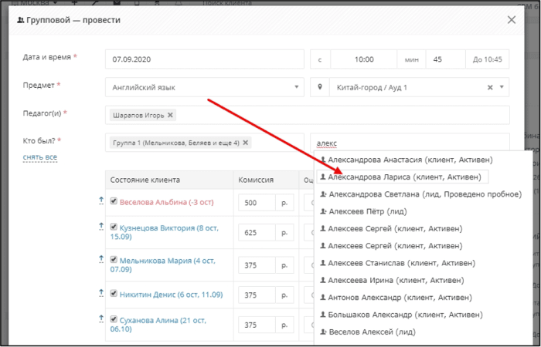Click arrow icon beside Никитин Денис
Screen dimensions: 541x347
coord(101,293)
